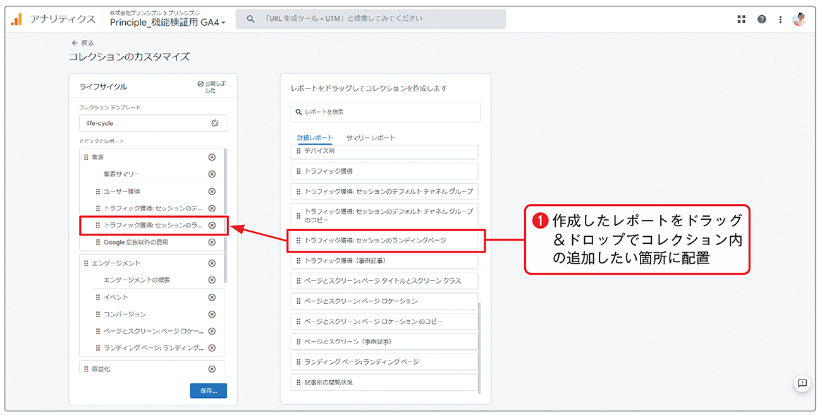Select トラフィック獲得（事例記事）report card

point(384,261)
